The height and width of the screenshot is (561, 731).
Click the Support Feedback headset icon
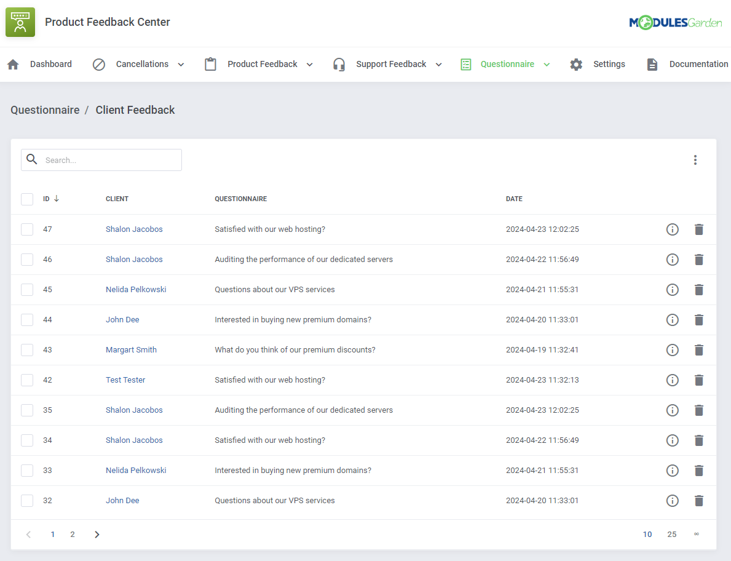click(339, 65)
